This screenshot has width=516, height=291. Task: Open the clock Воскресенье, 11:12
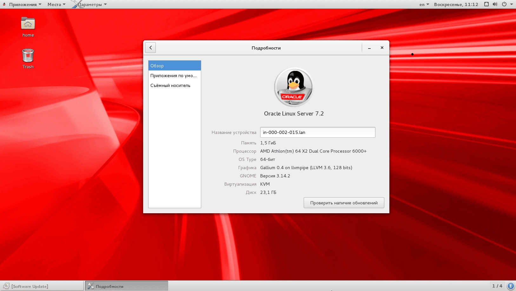pos(456,4)
